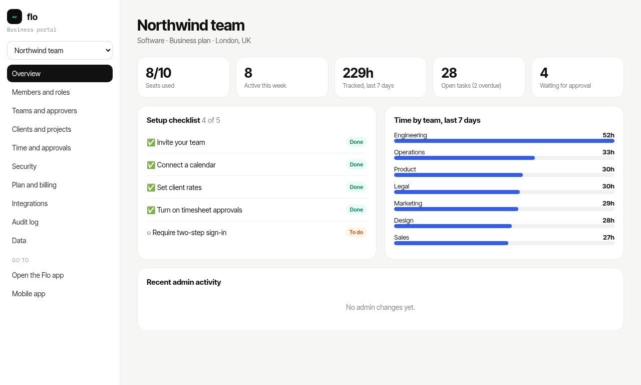Navigate to Security settings

pyautogui.click(x=60, y=166)
